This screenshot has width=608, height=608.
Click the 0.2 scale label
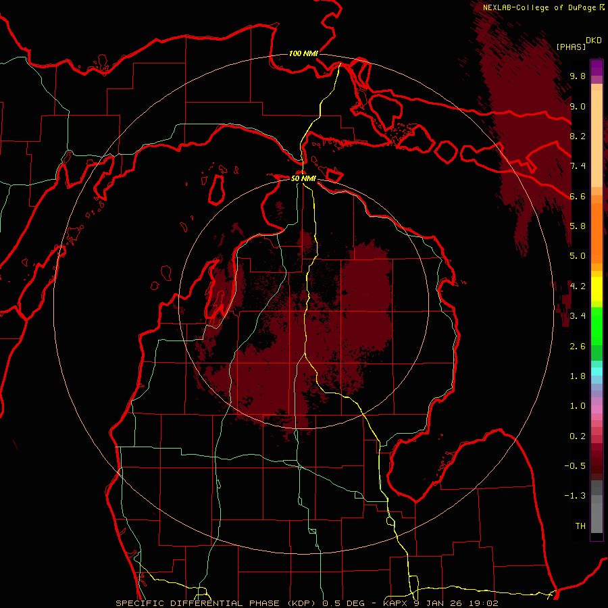(x=578, y=436)
